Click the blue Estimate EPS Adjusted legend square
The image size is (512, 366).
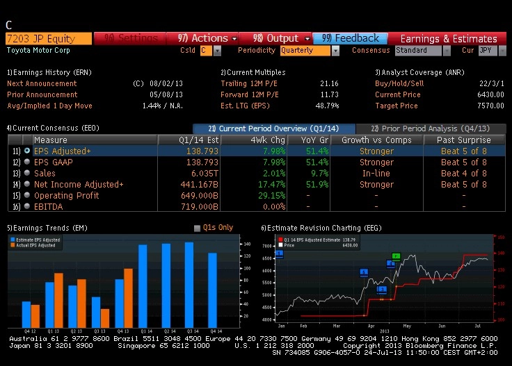(13, 240)
